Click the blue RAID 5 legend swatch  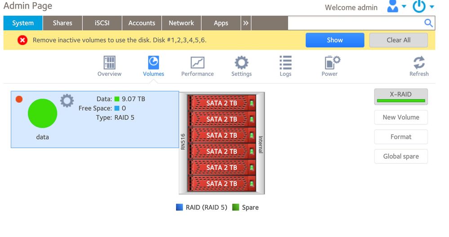coord(179,207)
